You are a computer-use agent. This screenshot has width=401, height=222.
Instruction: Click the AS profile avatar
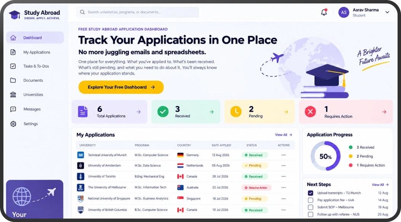[x=344, y=12]
